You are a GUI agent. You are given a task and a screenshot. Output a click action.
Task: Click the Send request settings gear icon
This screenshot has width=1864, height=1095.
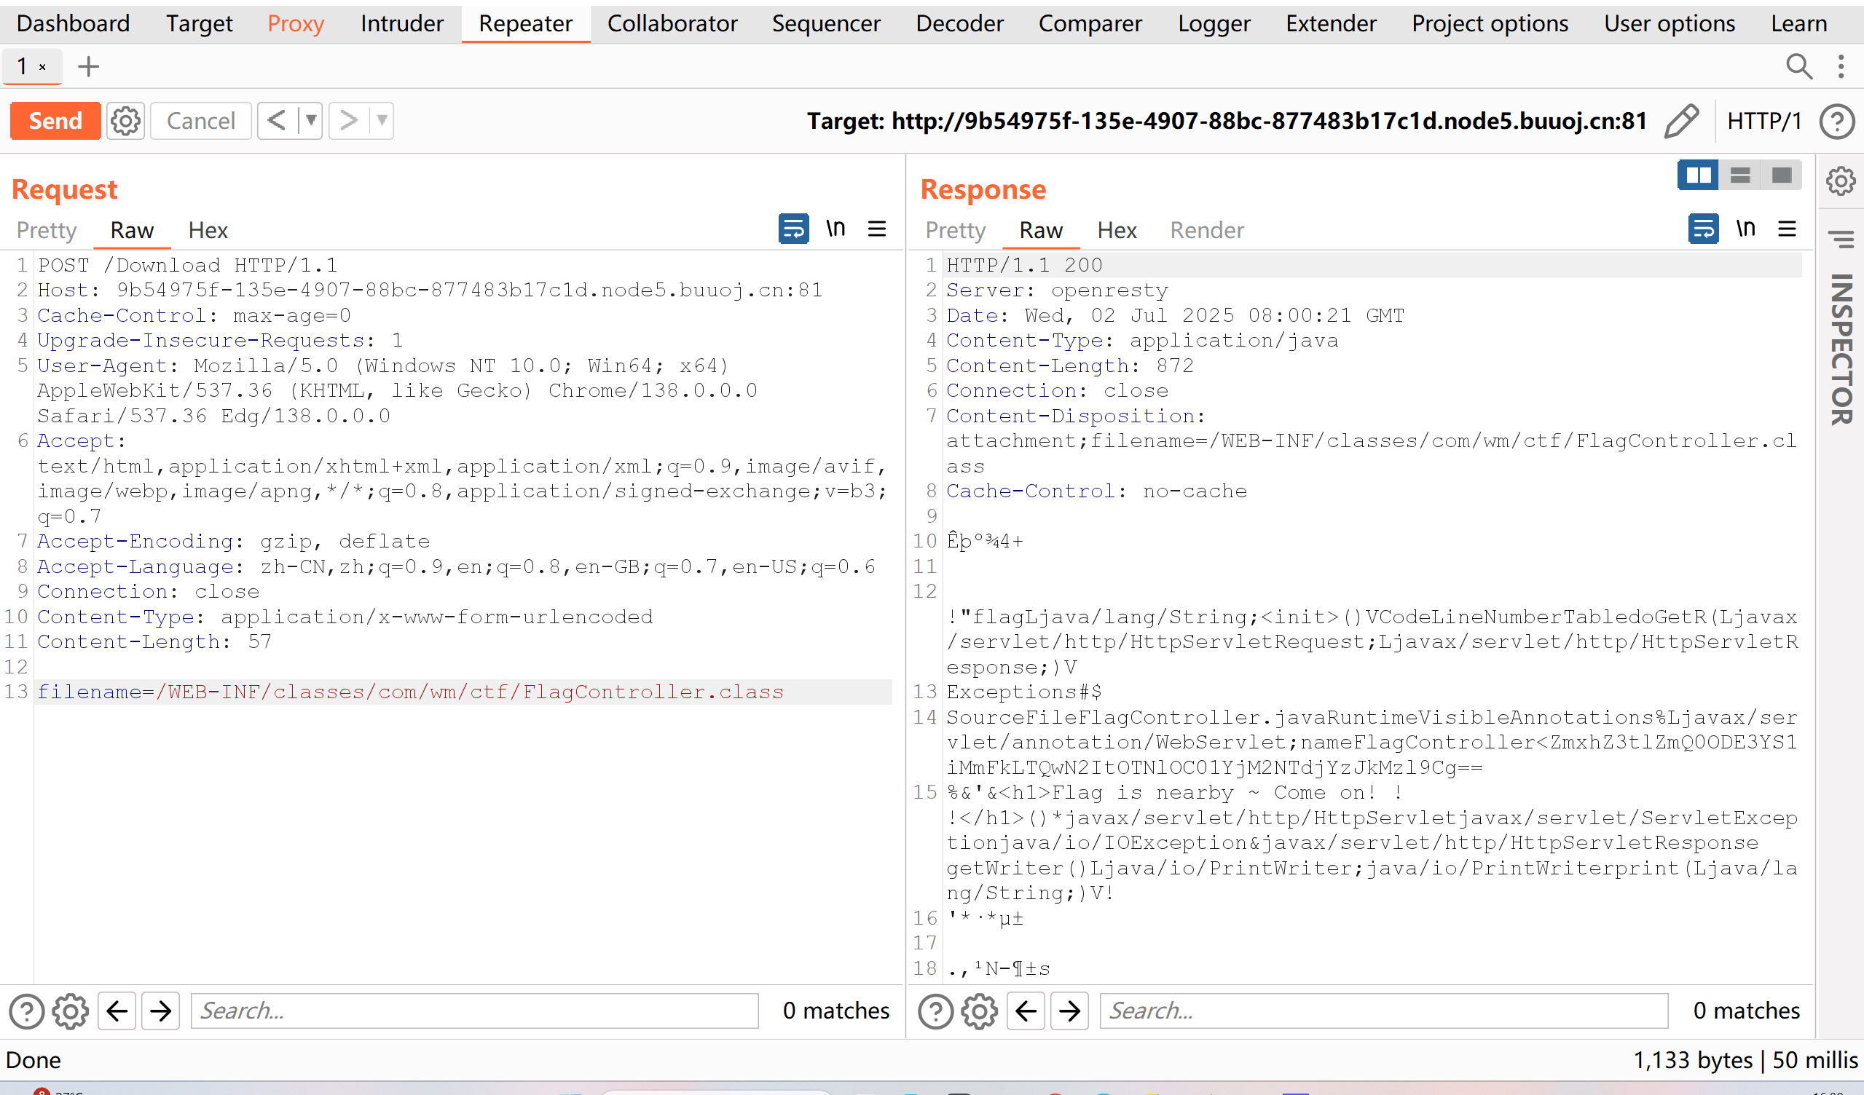125,121
